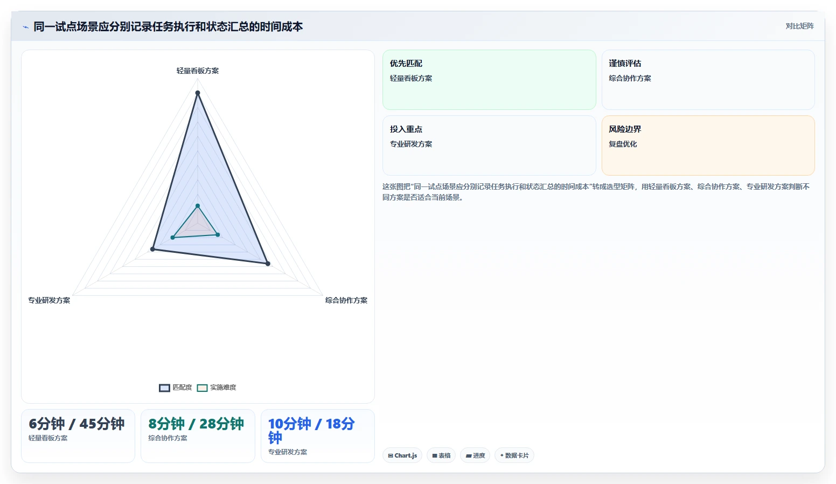This screenshot has width=836, height=484.
Task: Click the 匹配度 data point on 专业研发方案 axis
Action: click(152, 249)
